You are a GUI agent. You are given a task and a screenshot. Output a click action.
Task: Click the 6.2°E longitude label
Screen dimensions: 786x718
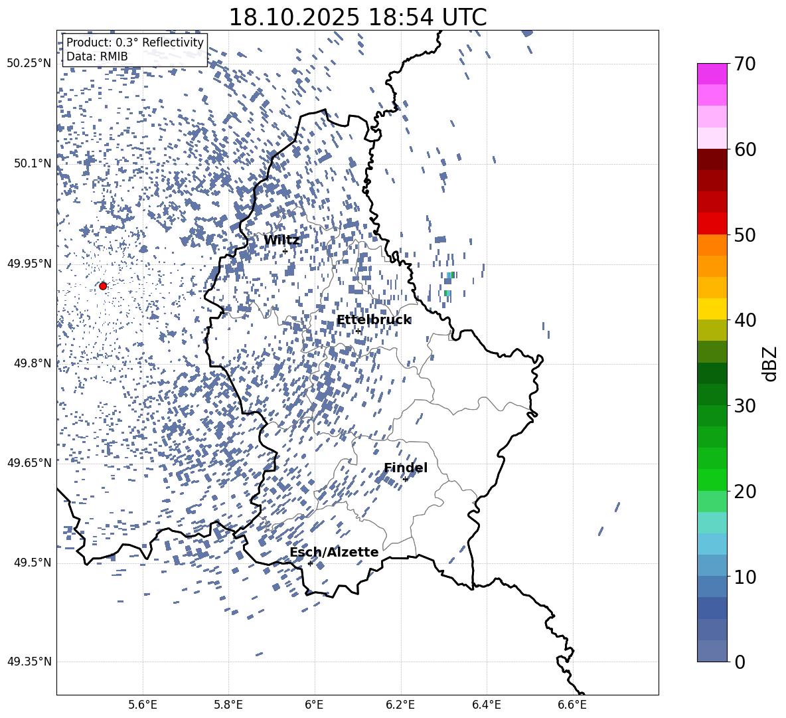point(400,705)
